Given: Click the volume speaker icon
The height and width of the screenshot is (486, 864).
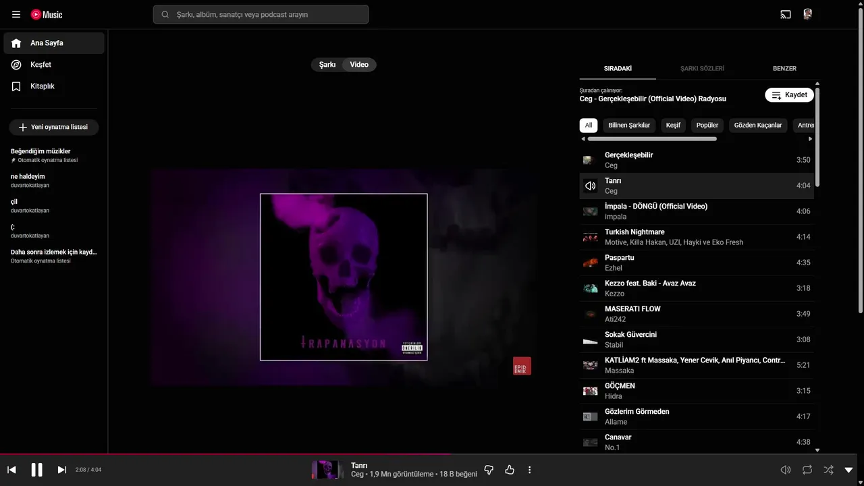Looking at the screenshot, I should point(786,470).
